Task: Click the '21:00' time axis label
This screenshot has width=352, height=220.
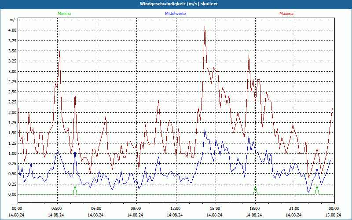Action: [x=294, y=209]
